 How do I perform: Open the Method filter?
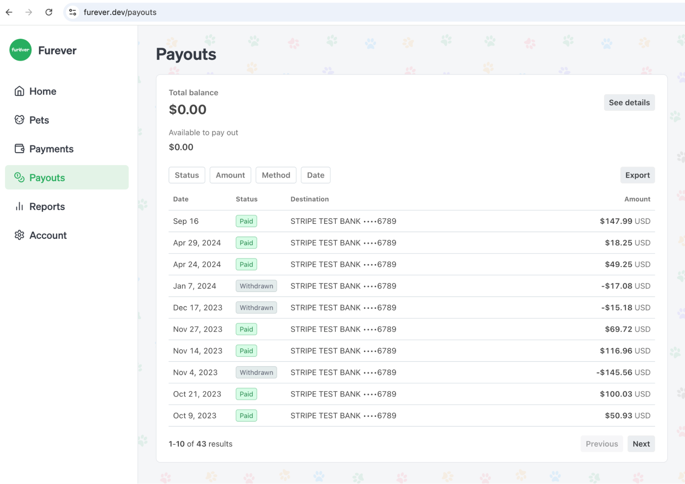276,175
